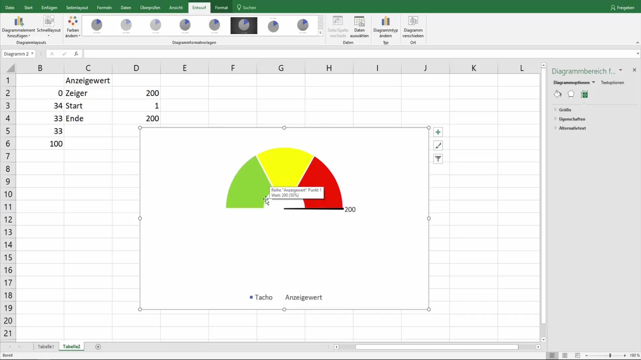Click the zoom out minus icon
Image resolution: width=641 pixels, height=360 pixels.
[x=587, y=356]
